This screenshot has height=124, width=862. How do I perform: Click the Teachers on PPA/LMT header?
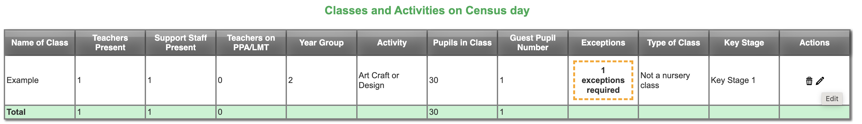tap(251, 43)
